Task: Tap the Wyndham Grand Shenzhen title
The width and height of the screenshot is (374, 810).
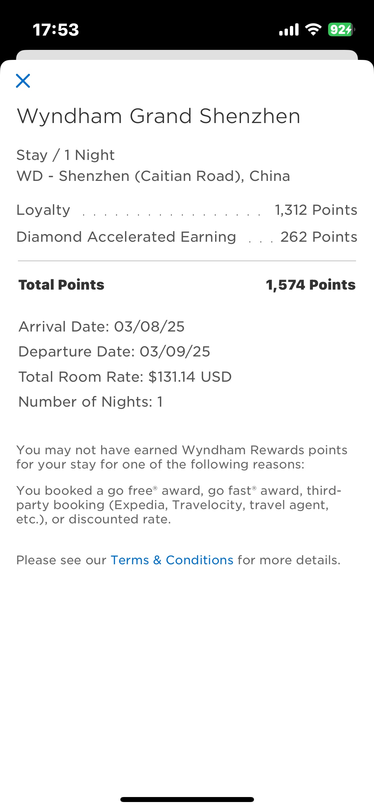Action: [x=159, y=116]
